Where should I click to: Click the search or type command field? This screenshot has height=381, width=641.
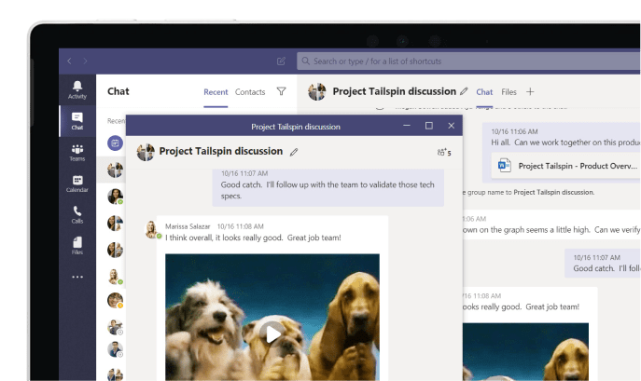[468, 61]
